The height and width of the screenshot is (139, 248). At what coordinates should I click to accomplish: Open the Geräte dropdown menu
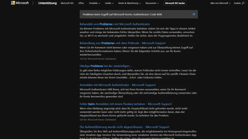(x=110, y=3)
